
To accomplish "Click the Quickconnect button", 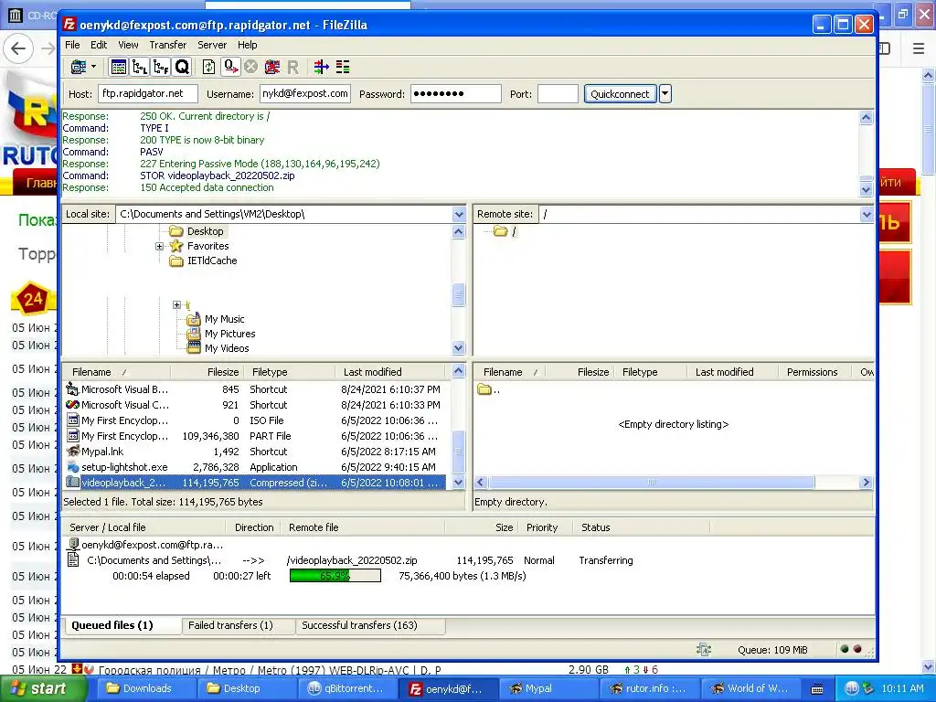I will [x=620, y=94].
